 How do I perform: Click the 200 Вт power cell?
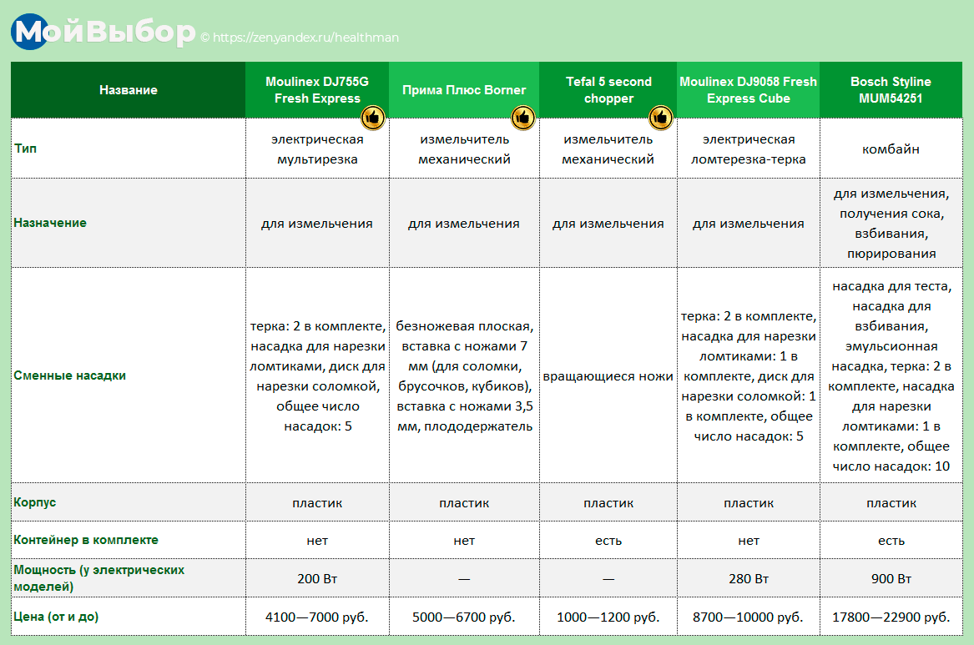pyautogui.click(x=317, y=578)
